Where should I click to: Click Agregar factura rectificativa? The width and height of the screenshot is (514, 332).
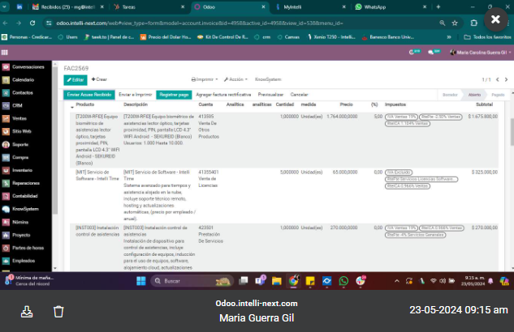(223, 95)
